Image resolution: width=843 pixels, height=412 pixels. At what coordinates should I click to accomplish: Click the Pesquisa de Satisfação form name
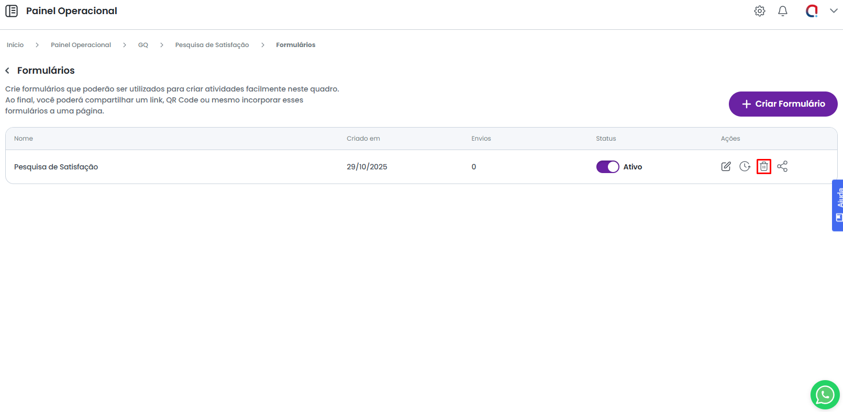56,167
